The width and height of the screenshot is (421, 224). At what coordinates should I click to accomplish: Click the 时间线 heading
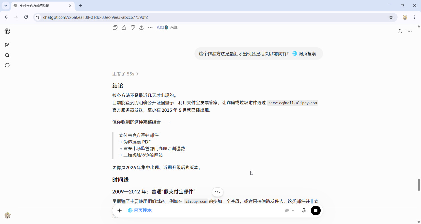pos(120,180)
